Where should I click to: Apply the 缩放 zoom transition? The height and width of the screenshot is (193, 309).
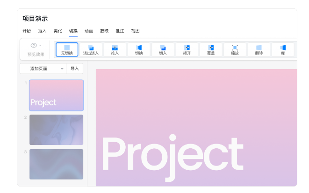(x=235, y=50)
